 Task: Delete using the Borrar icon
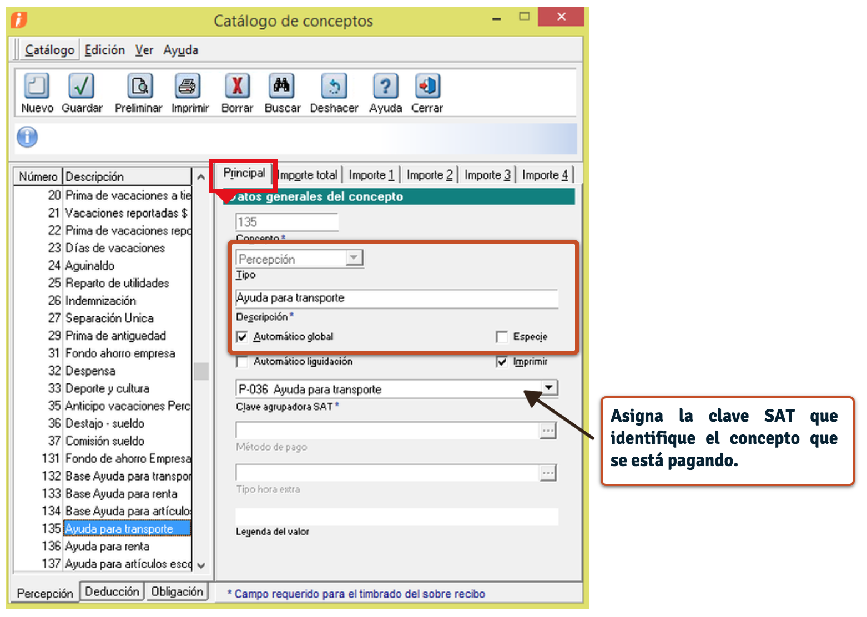[237, 87]
